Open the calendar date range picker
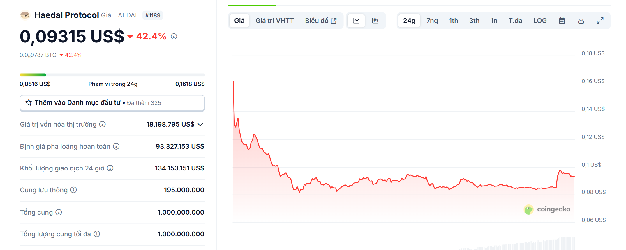This screenshot has width=626, height=250. click(x=562, y=21)
